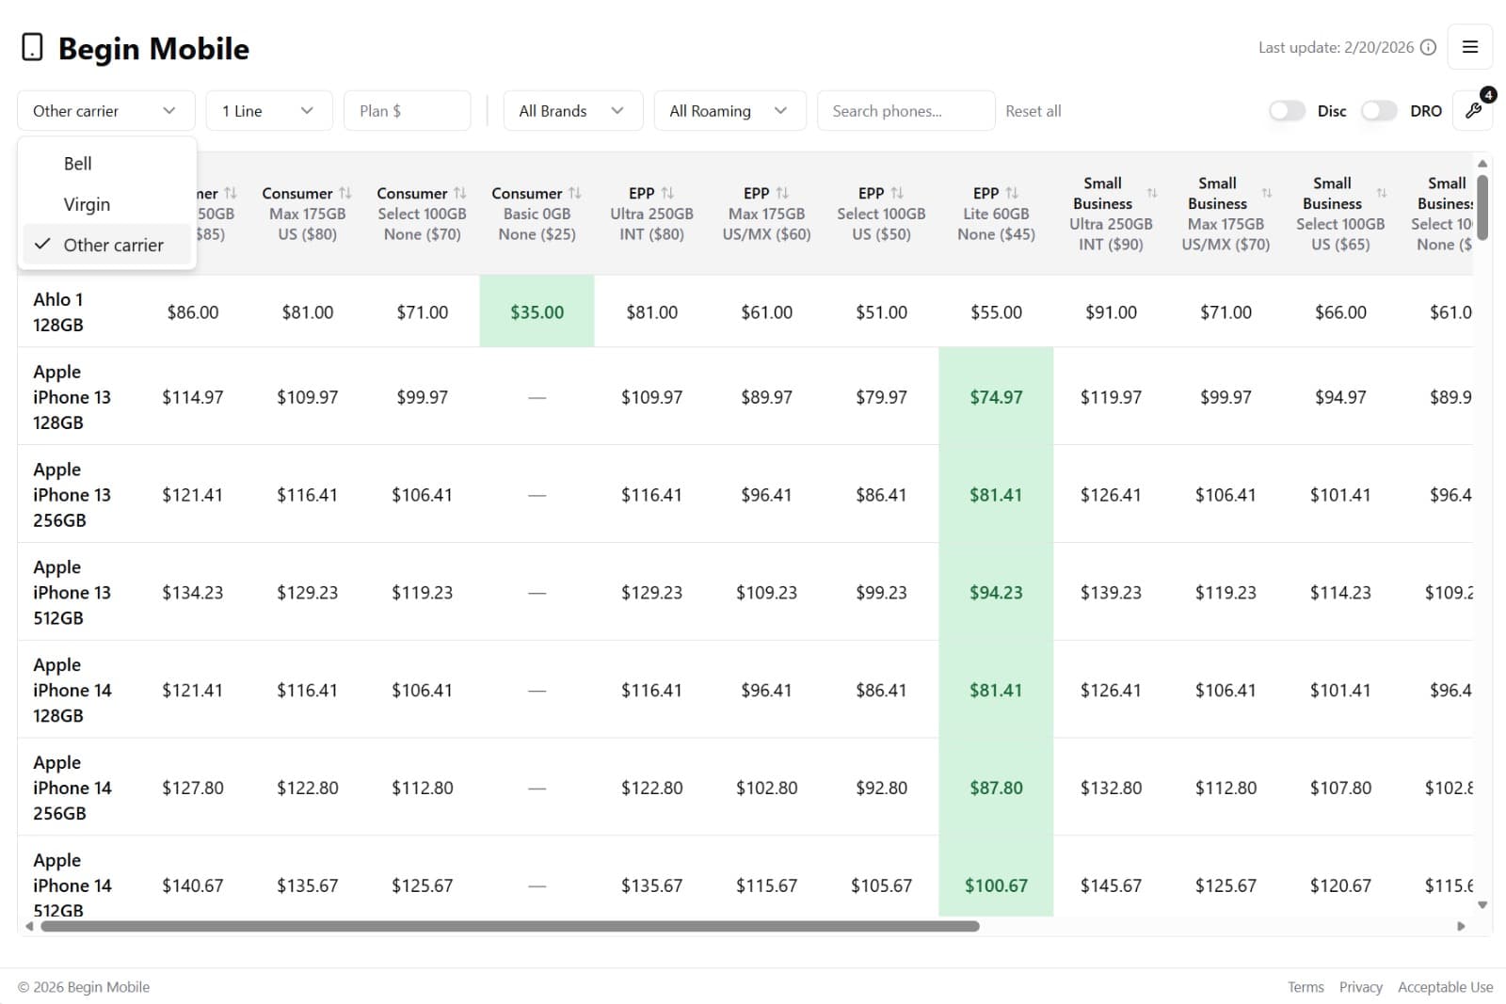Screen dimensions: 1506x1004
Task: Click the horizontal table scrollbar
Action: (x=508, y=926)
